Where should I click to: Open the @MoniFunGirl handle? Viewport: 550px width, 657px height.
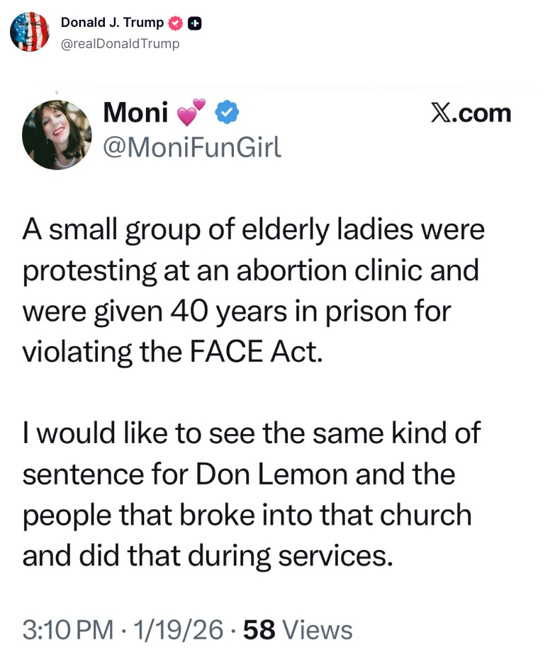pos(192,146)
